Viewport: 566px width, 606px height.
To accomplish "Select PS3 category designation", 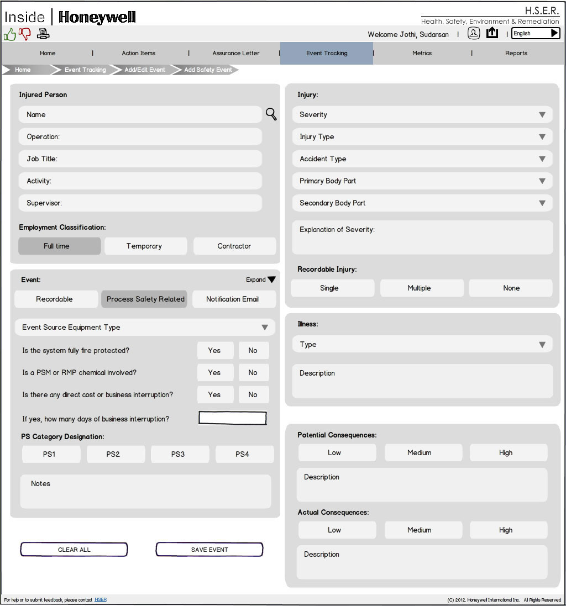I will pos(178,455).
